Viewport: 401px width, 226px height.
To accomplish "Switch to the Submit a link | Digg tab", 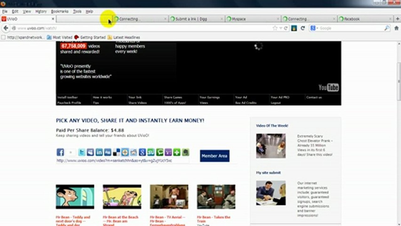I will point(197,19).
